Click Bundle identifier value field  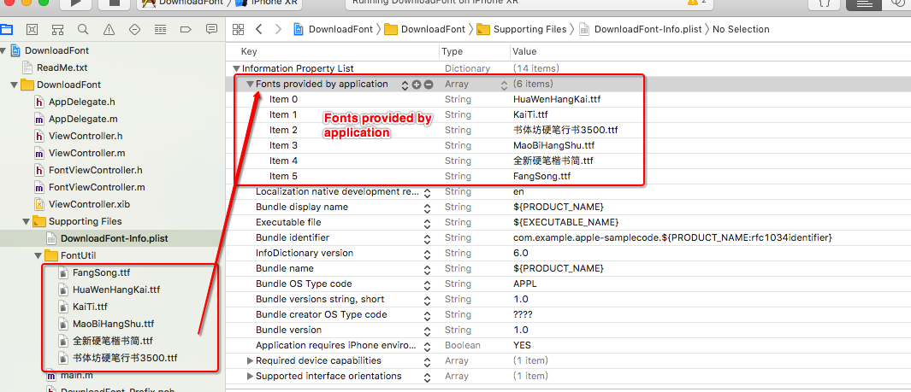673,238
